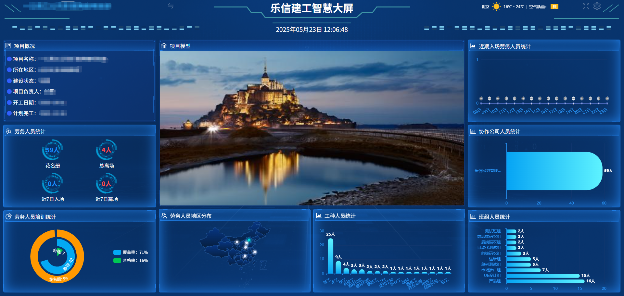Viewport: 624px width, 296px height.
Task: Click the tallest 25人 bar in 工种人员统计
Action: (330, 256)
